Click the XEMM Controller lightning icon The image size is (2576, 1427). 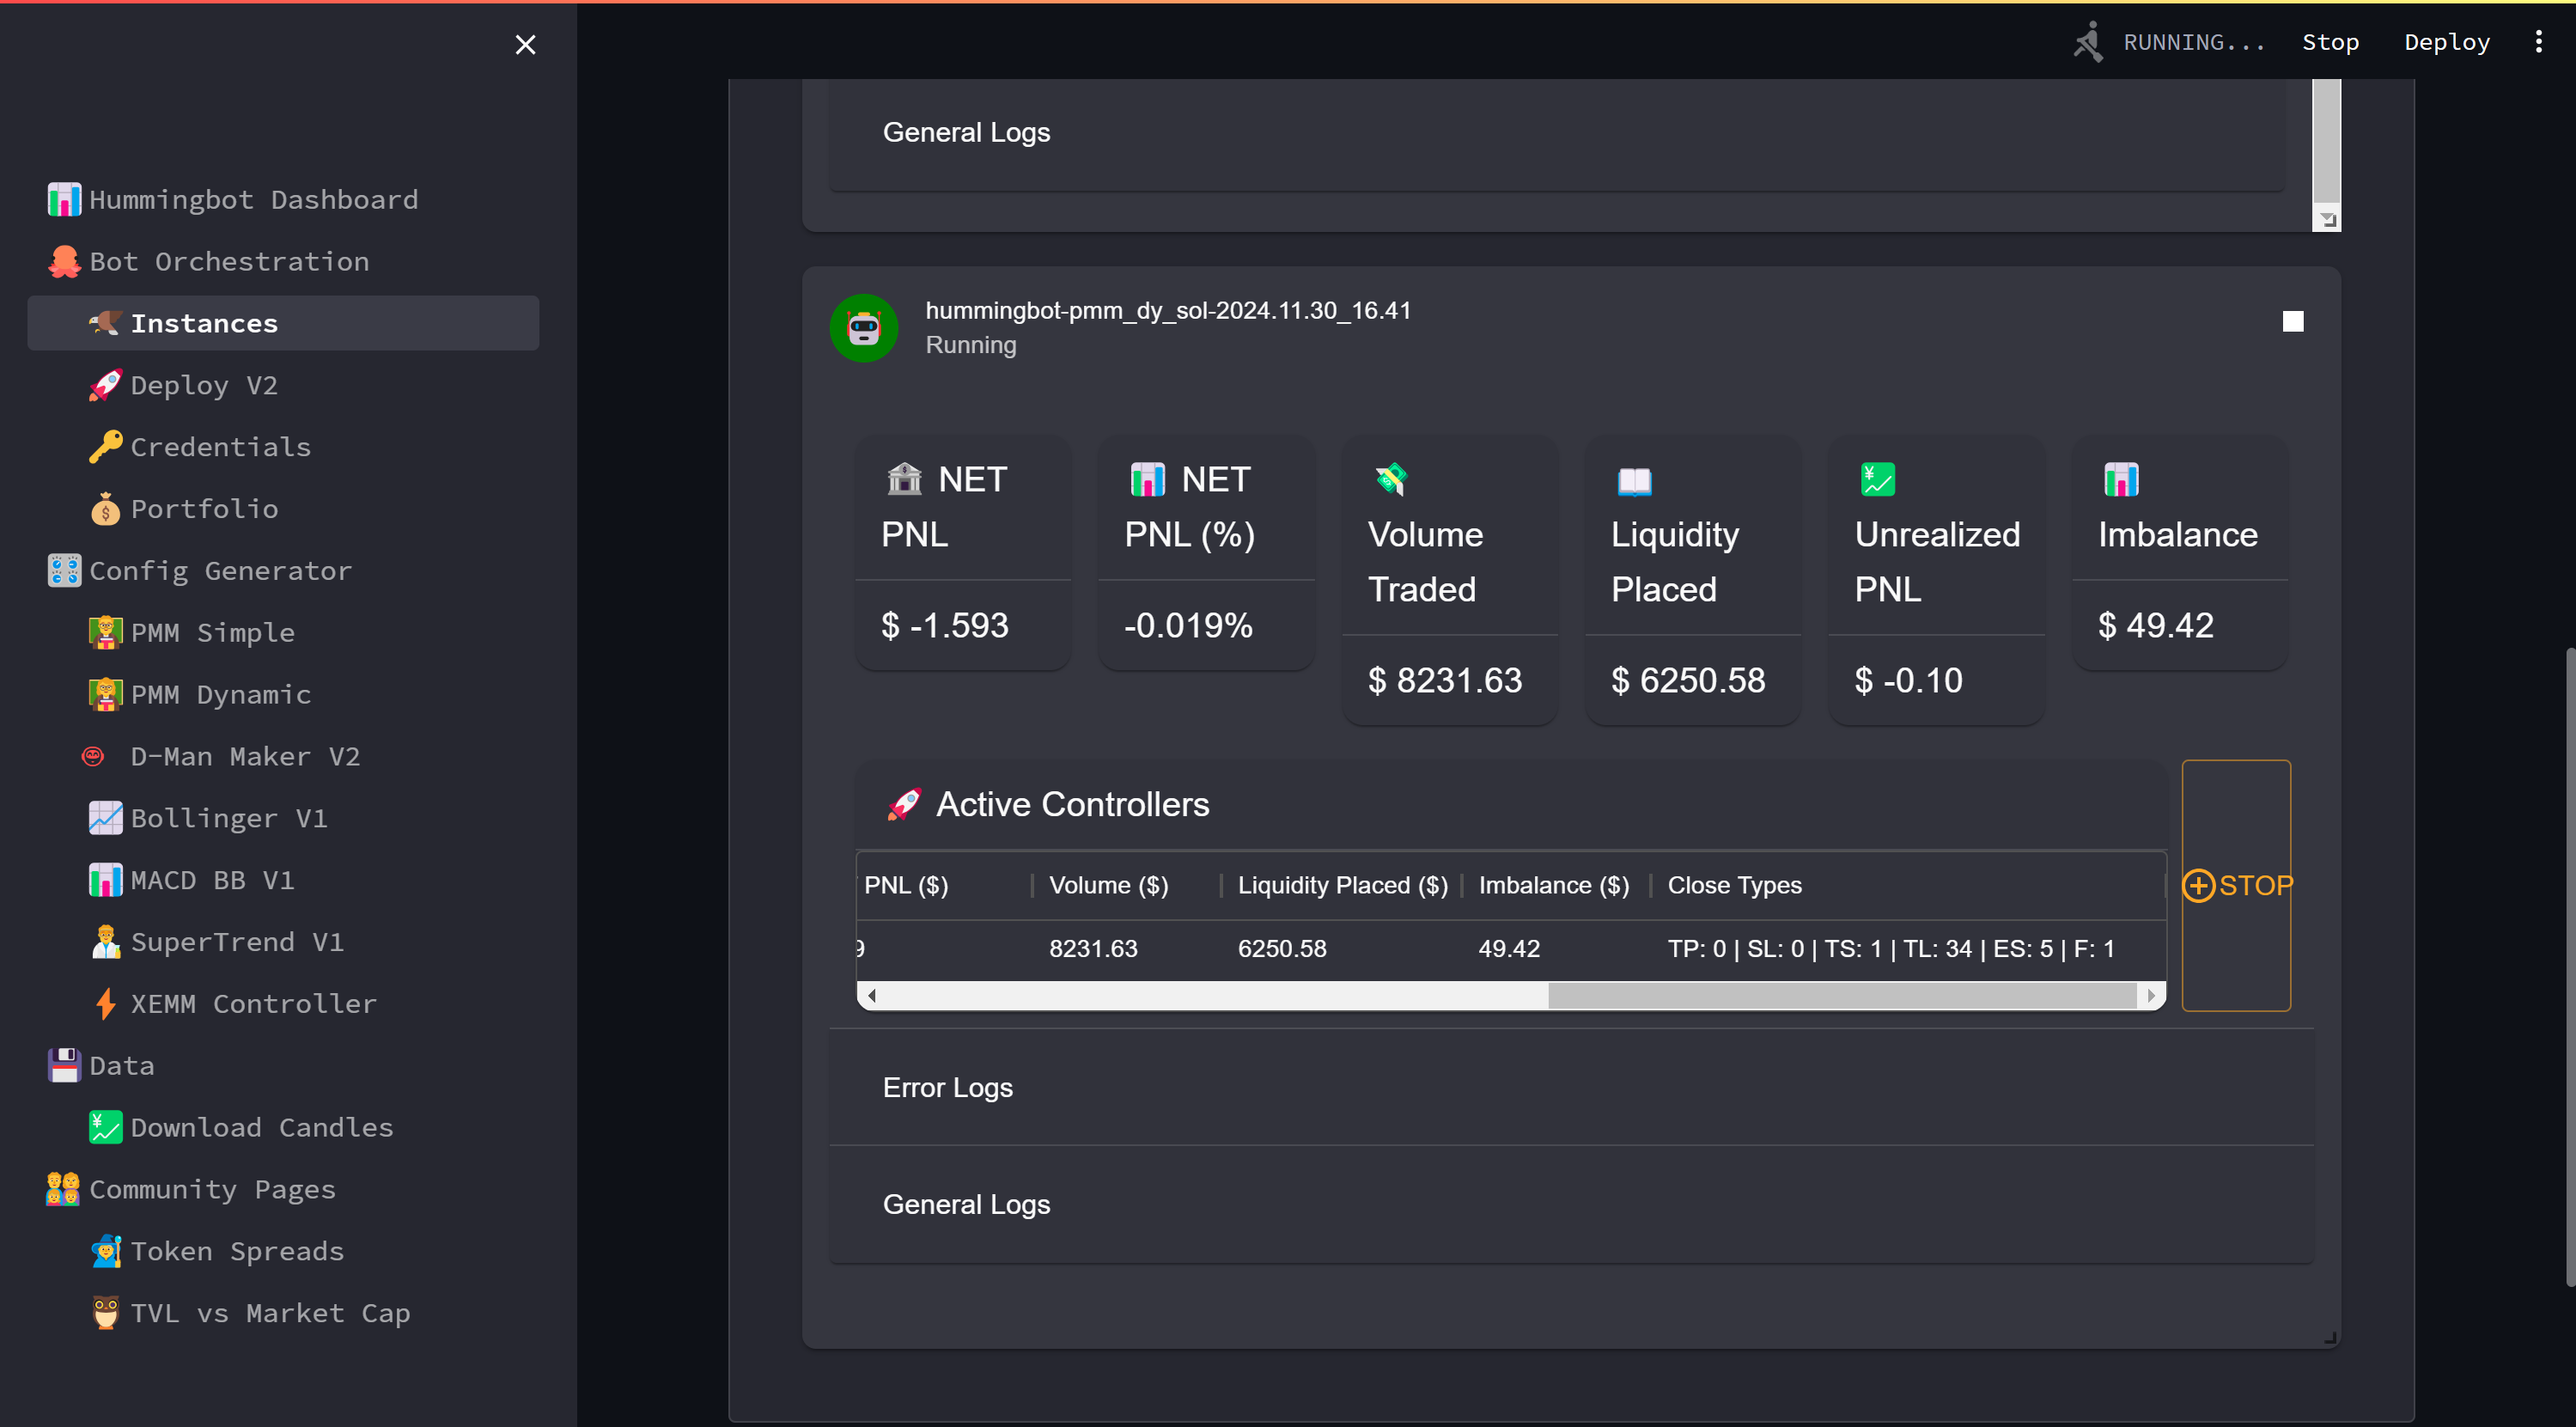(105, 1004)
